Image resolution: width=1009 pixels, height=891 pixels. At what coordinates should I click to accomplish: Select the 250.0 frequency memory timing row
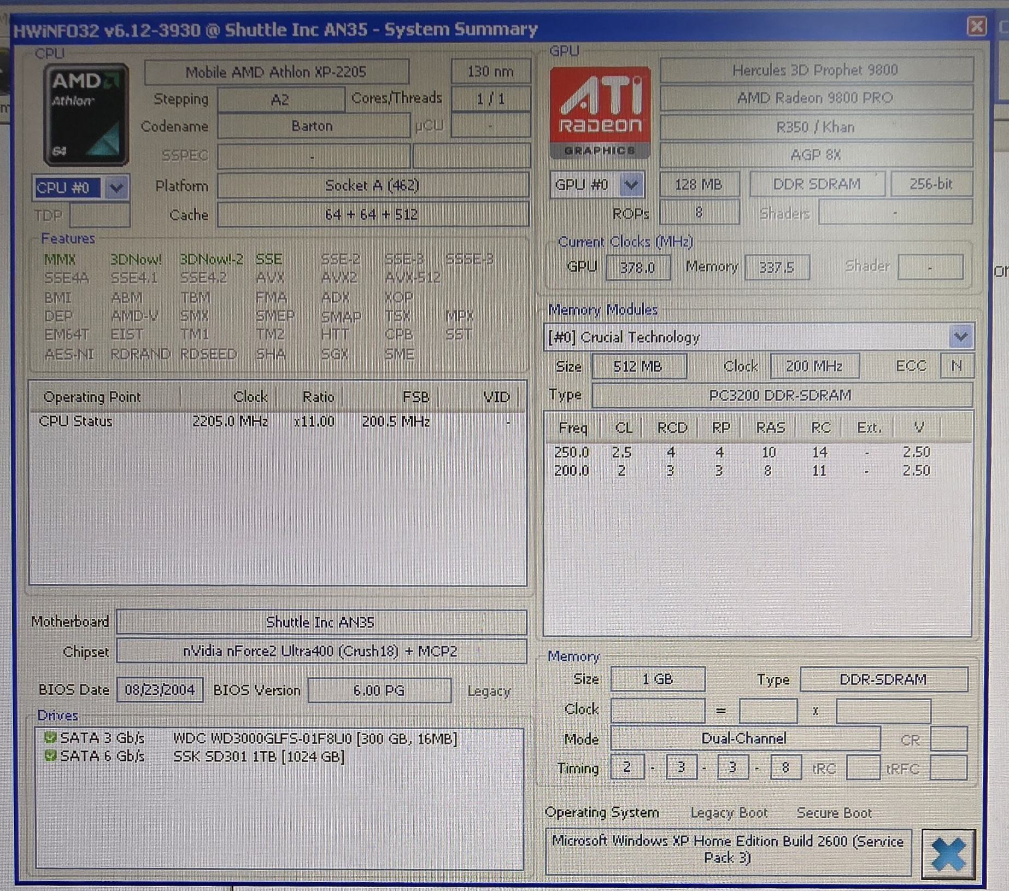pyautogui.click(x=758, y=452)
